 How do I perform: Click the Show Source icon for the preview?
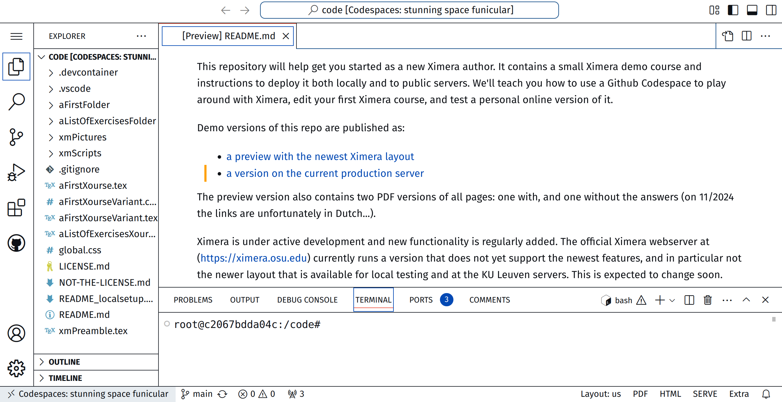pos(728,36)
